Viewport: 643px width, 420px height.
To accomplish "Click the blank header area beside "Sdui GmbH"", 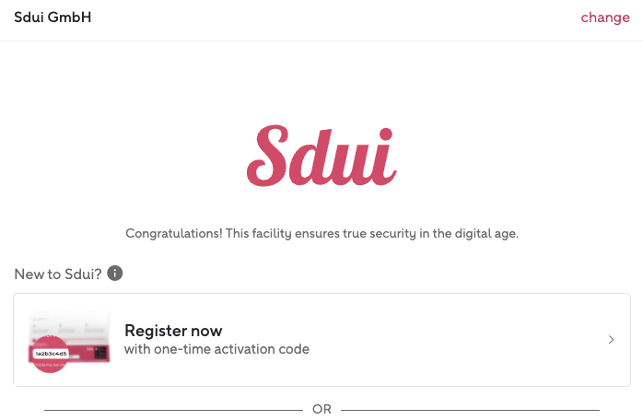I will click(x=322, y=17).
